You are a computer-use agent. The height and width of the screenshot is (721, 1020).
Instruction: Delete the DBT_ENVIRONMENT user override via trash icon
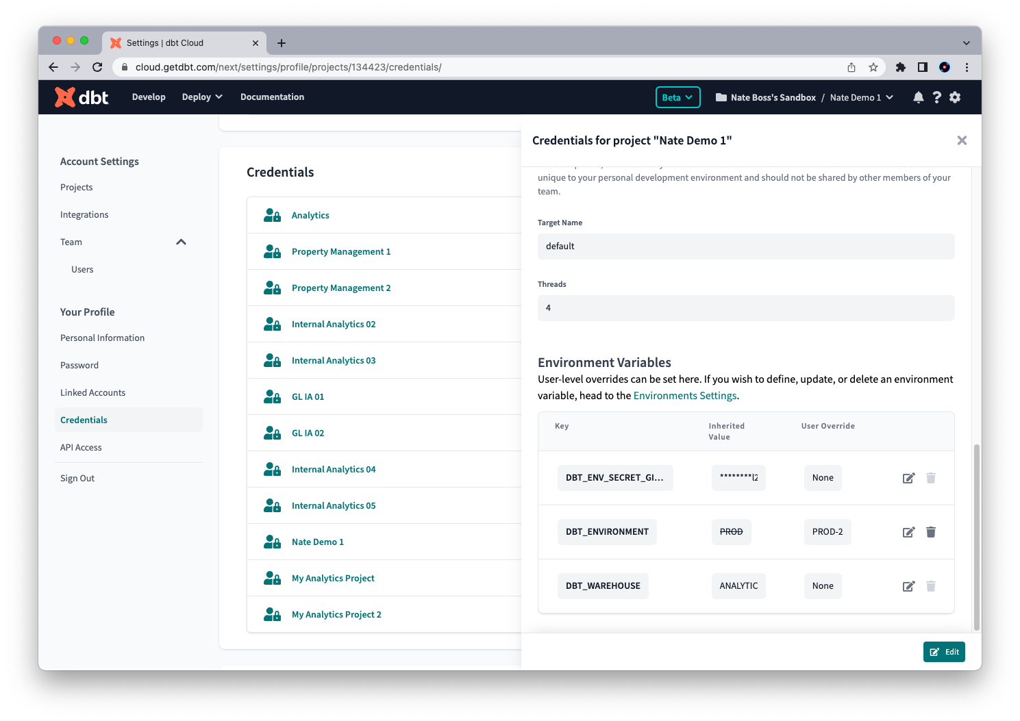coord(930,531)
